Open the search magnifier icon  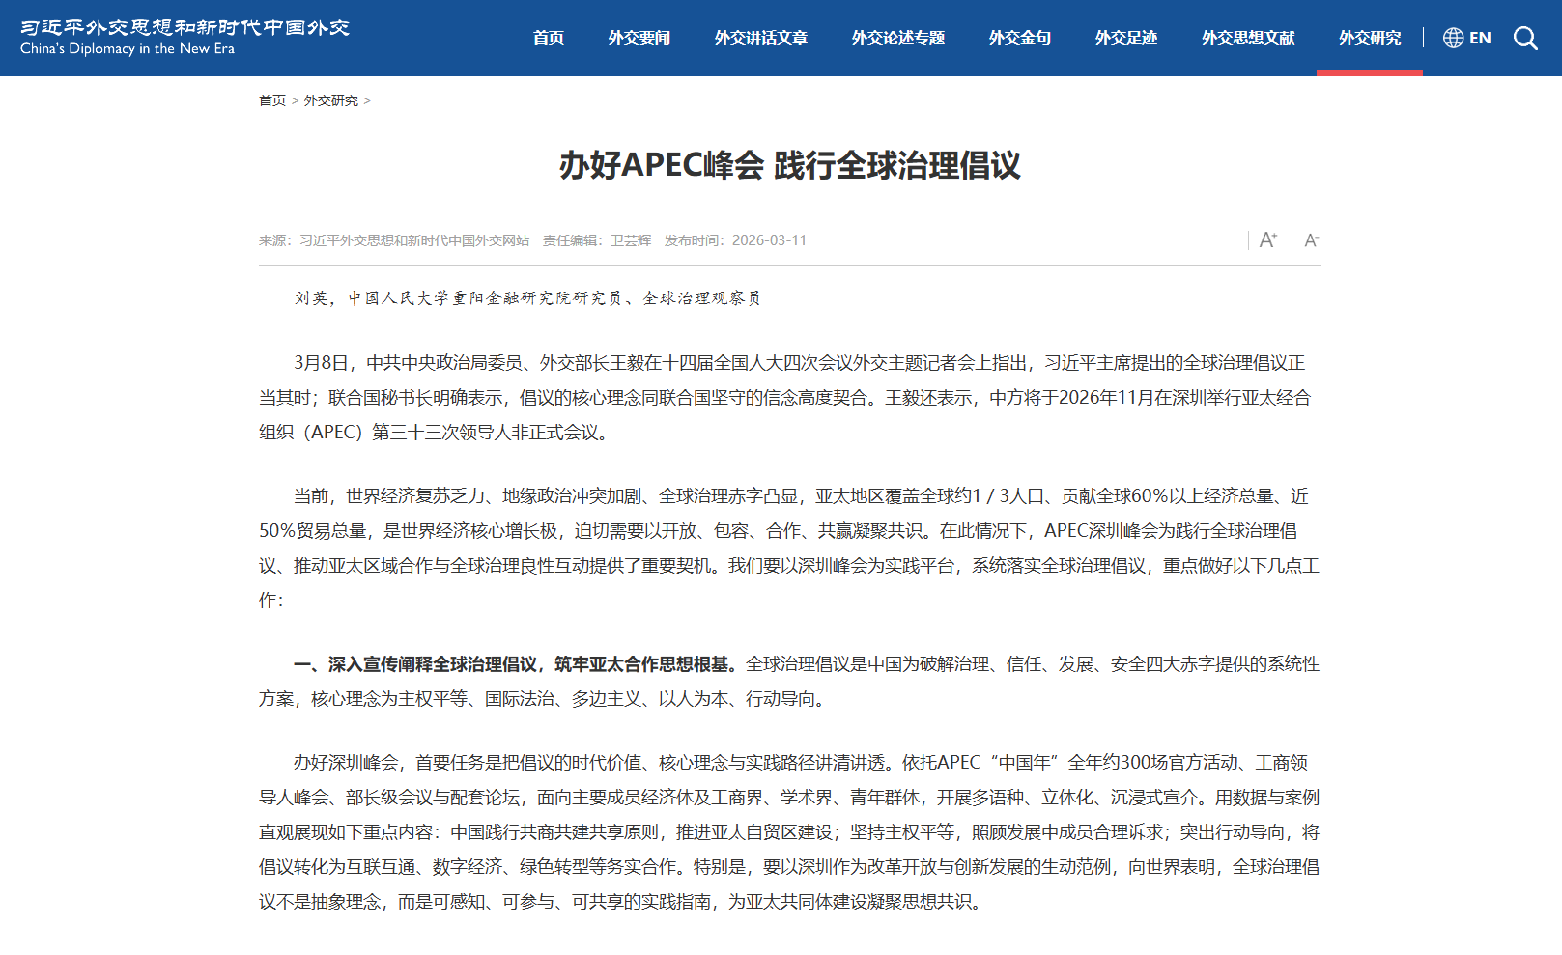[x=1525, y=38]
